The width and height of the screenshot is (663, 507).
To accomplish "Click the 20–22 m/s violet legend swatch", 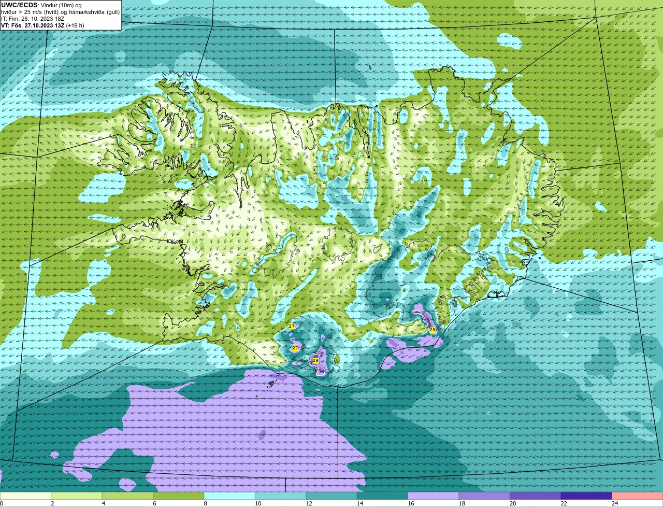I will pyautogui.click(x=536, y=496).
